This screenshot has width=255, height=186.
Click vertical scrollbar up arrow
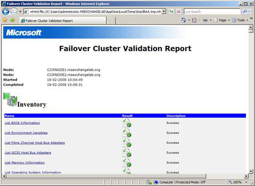click(251, 27)
